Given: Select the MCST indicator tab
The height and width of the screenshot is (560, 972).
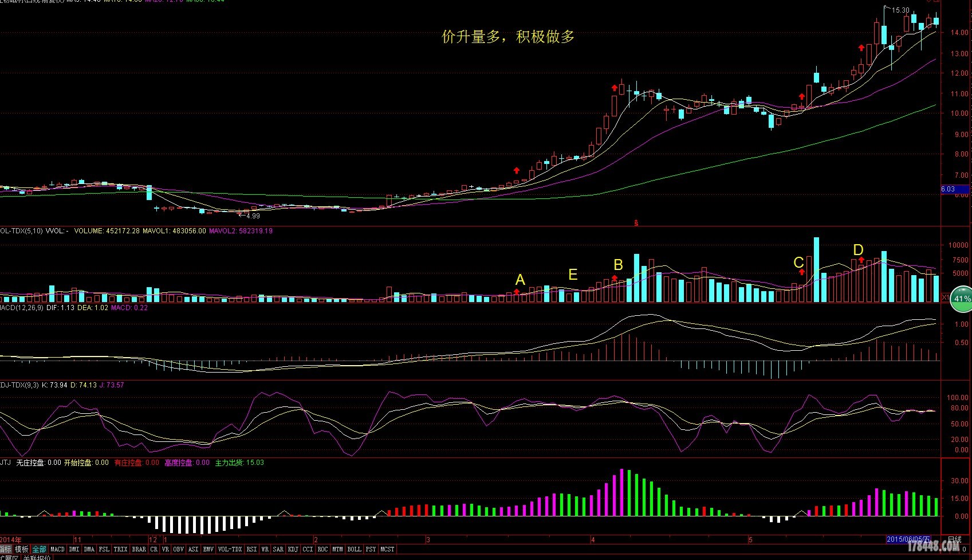Looking at the screenshot, I should [x=388, y=549].
